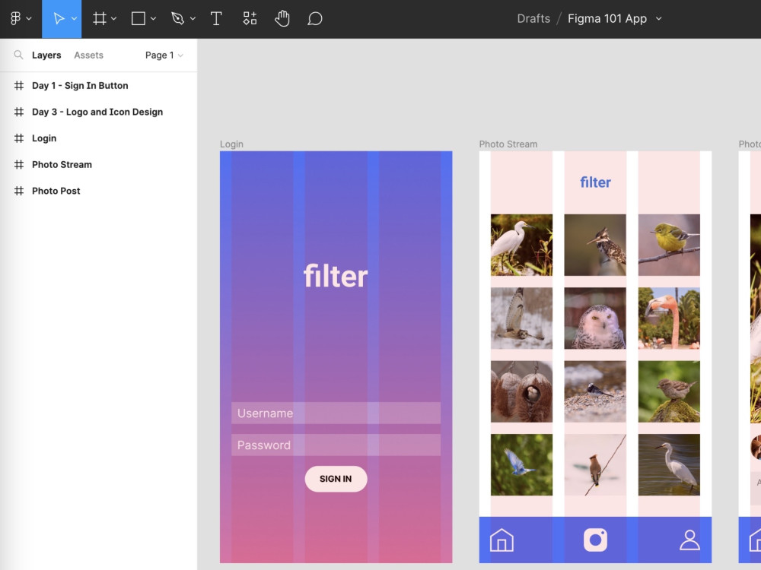Click the SIGN IN button on Login frame

(x=336, y=479)
